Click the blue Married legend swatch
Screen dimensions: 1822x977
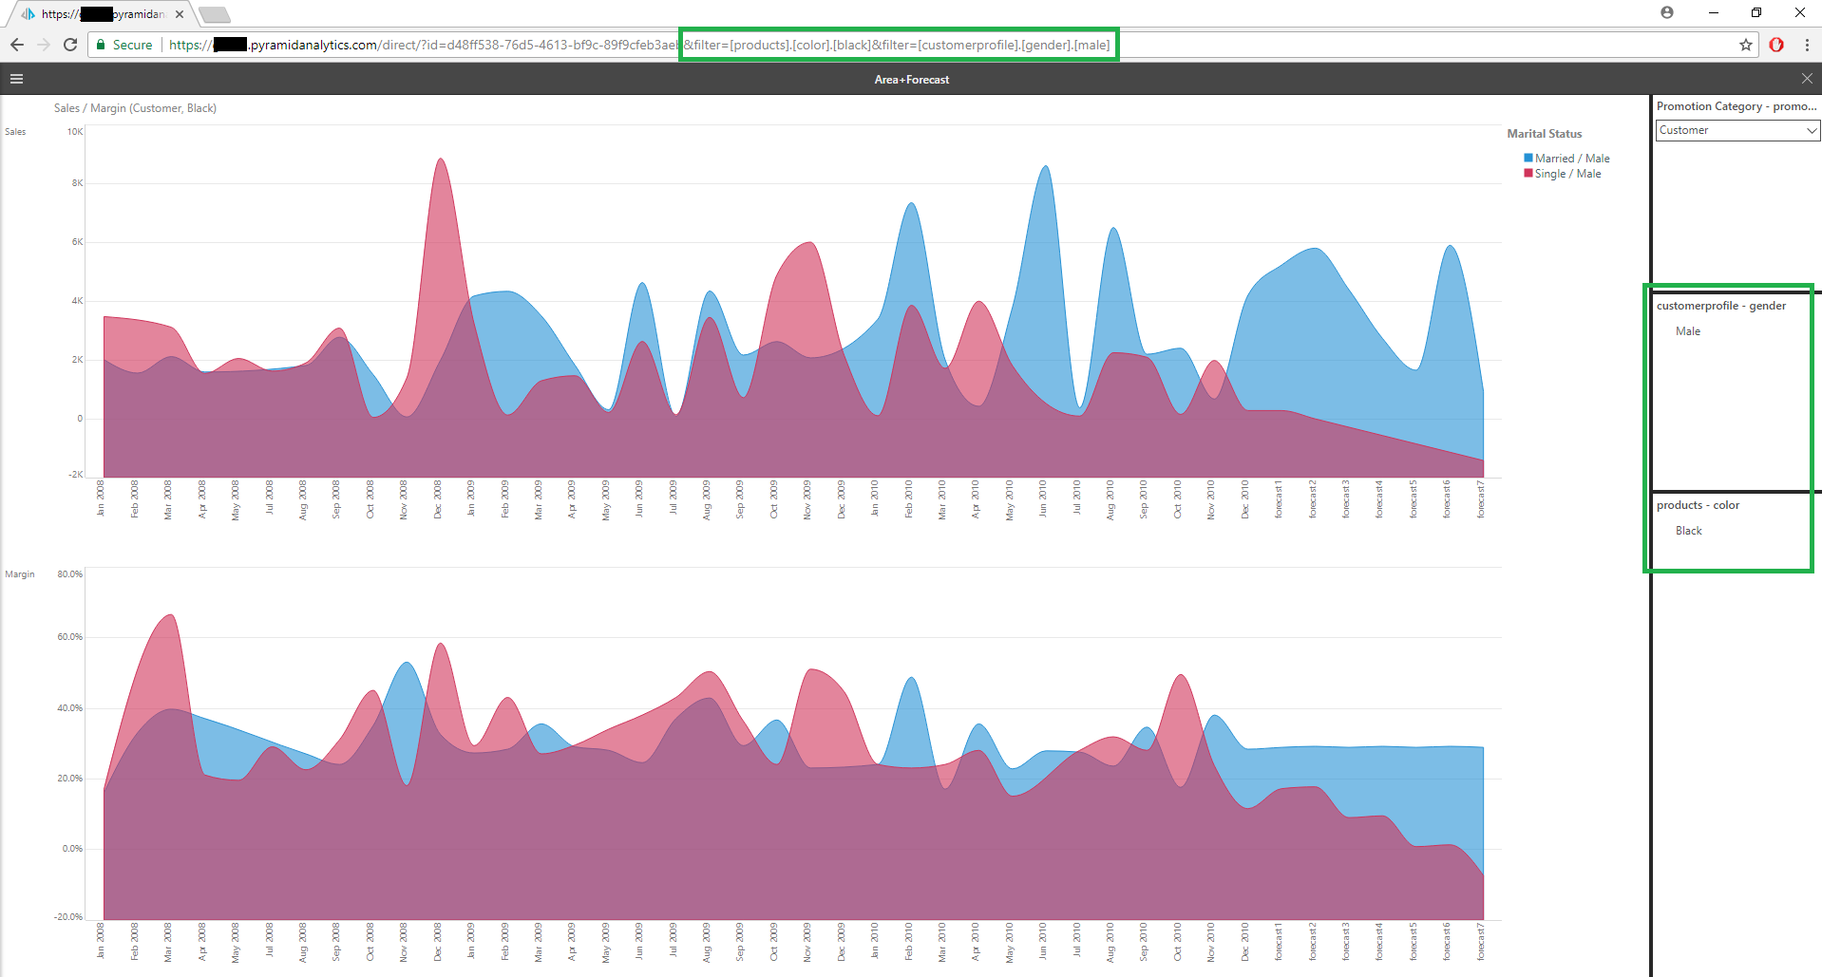tap(1528, 158)
